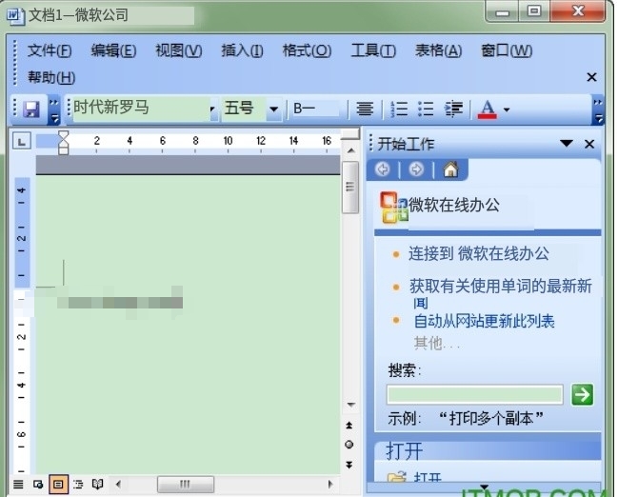Image resolution: width=618 pixels, height=497 pixels.
Task: Switch to Reading Layout view icon
Action: (x=97, y=484)
